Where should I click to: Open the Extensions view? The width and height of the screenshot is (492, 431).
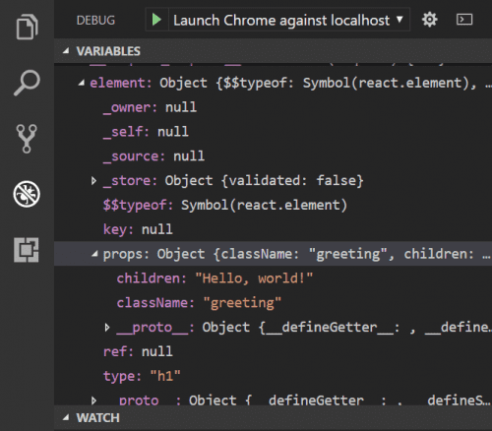[x=27, y=250]
